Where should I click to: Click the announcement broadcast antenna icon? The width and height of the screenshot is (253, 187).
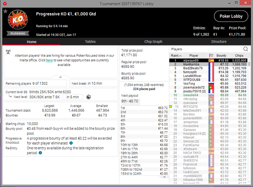coord(8,52)
